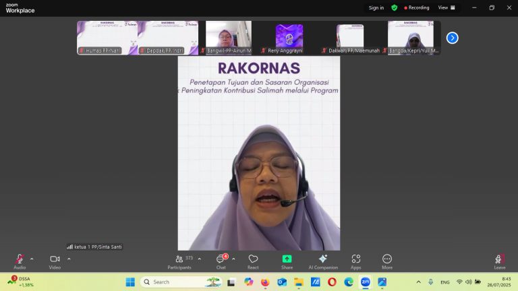Expand audio options arrow next to Audio

(x=32, y=259)
